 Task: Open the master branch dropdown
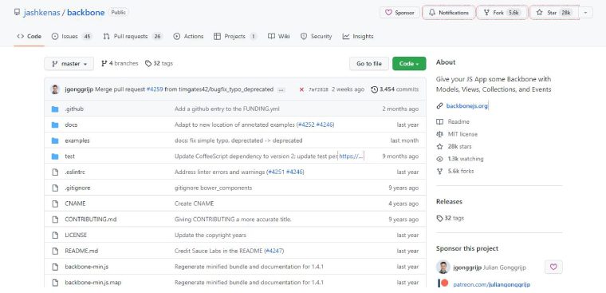pyautogui.click(x=69, y=64)
